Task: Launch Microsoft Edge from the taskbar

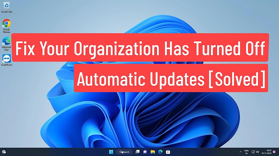Action: pyautogui.click(x=160, y=152)
